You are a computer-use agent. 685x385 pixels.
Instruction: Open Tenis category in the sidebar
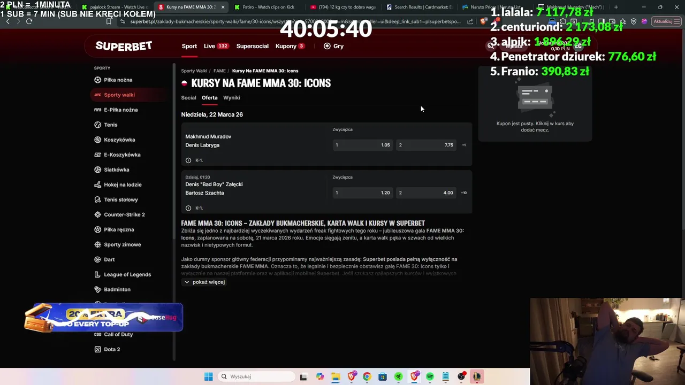pyautogui.click(x=105, y=125)
